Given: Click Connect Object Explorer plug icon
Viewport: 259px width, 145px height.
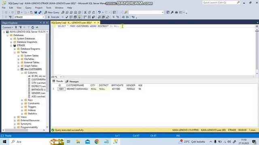Looking at the screenshot, I should 16,27.
